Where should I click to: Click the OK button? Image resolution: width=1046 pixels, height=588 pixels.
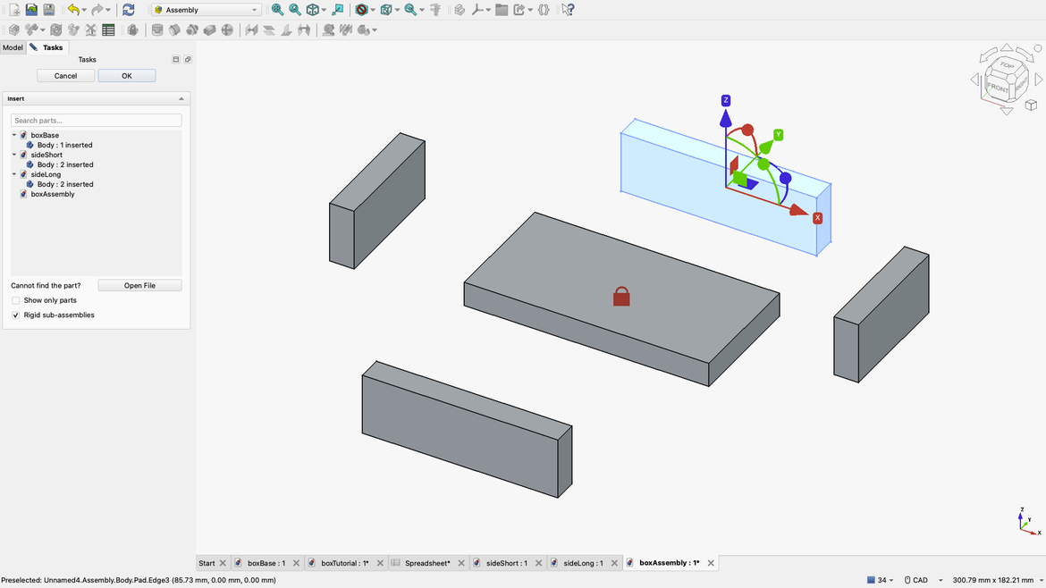click(127, 76)
